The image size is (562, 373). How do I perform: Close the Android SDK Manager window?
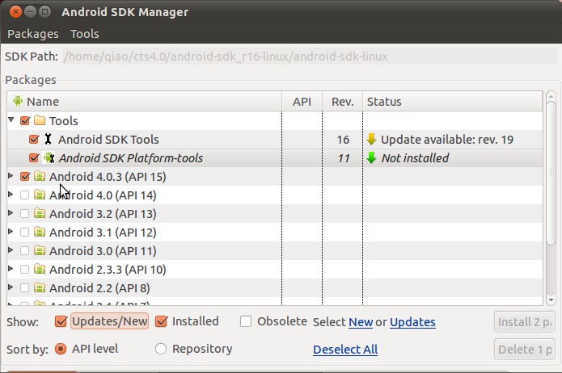coord(15,12)
